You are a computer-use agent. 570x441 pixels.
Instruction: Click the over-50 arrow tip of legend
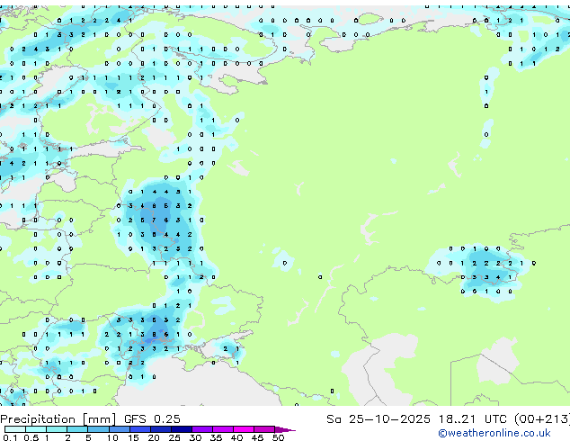click(285, 429)
